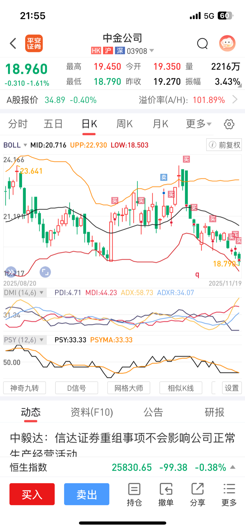Image resolution: width=245 pixels, height=530 pixels.
Task: Tap the 中金公司 stock title
Action: pyautogui.click(x=122, y=38)
